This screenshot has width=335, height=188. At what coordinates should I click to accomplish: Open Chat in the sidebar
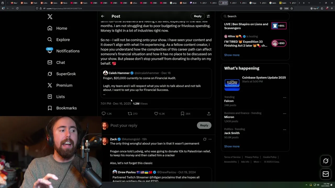(x=60, y=62)
